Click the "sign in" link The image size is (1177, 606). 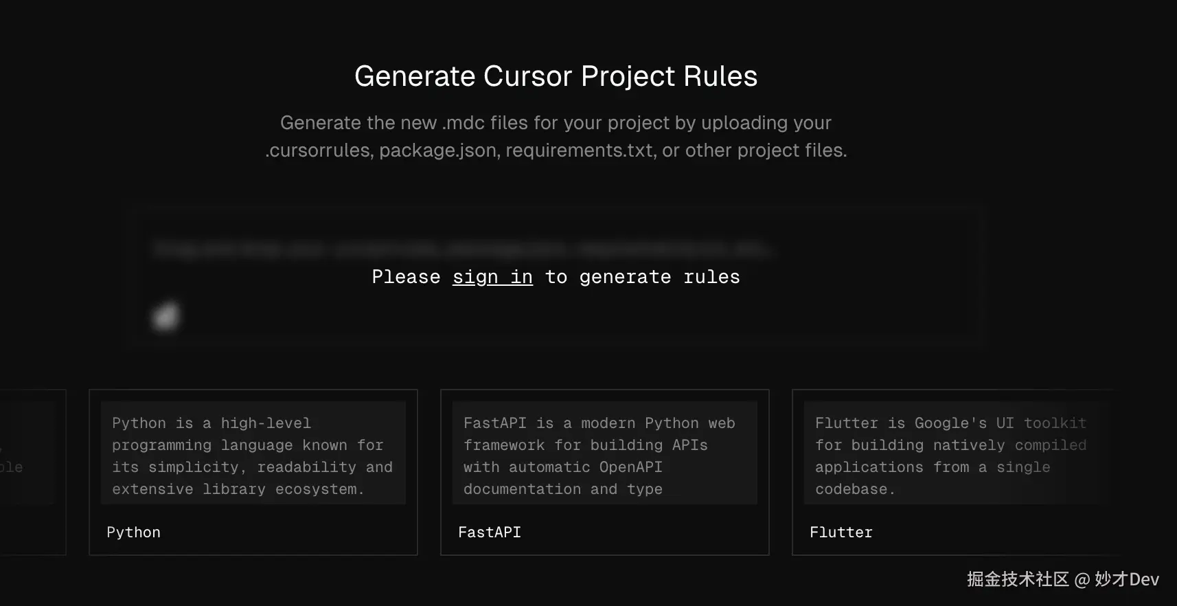pos(492,277)
